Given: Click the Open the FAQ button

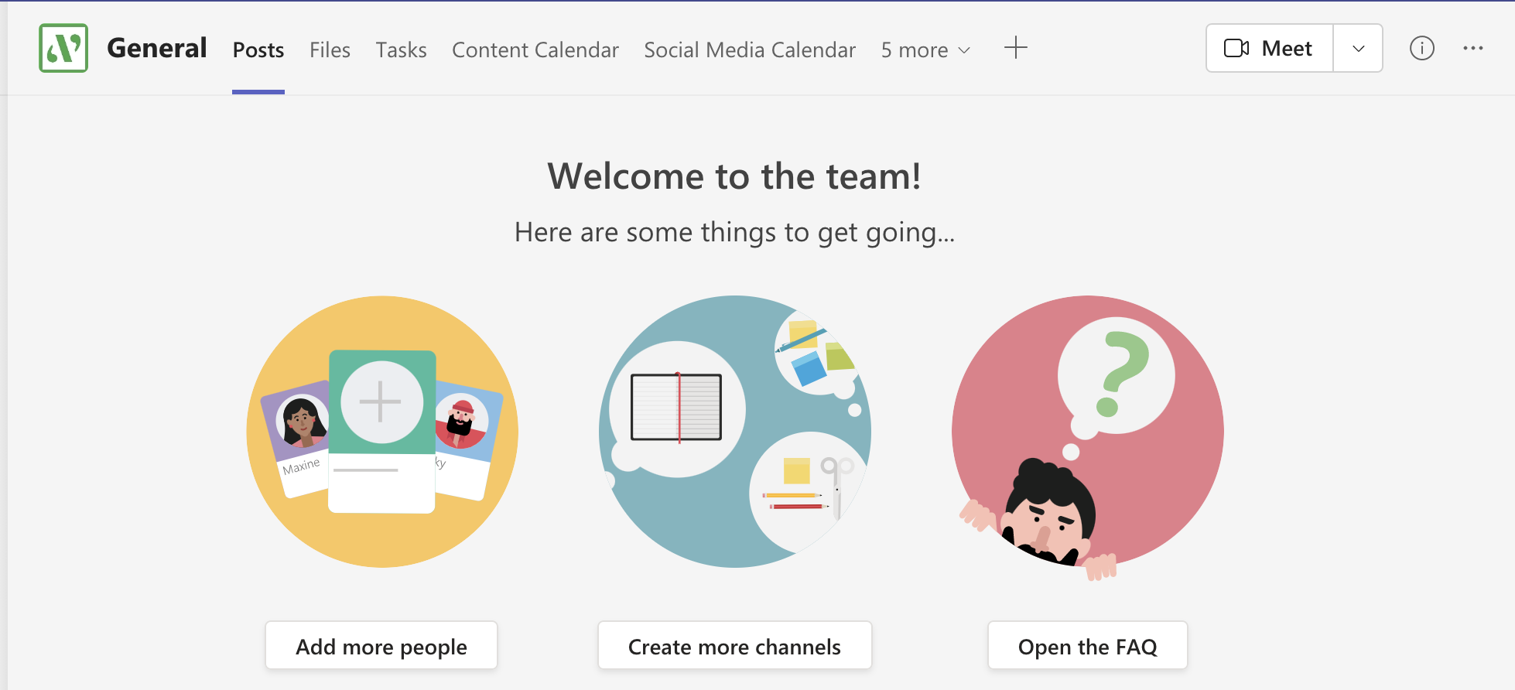Looking at the screenshot, I should (x=1087, y=645).
